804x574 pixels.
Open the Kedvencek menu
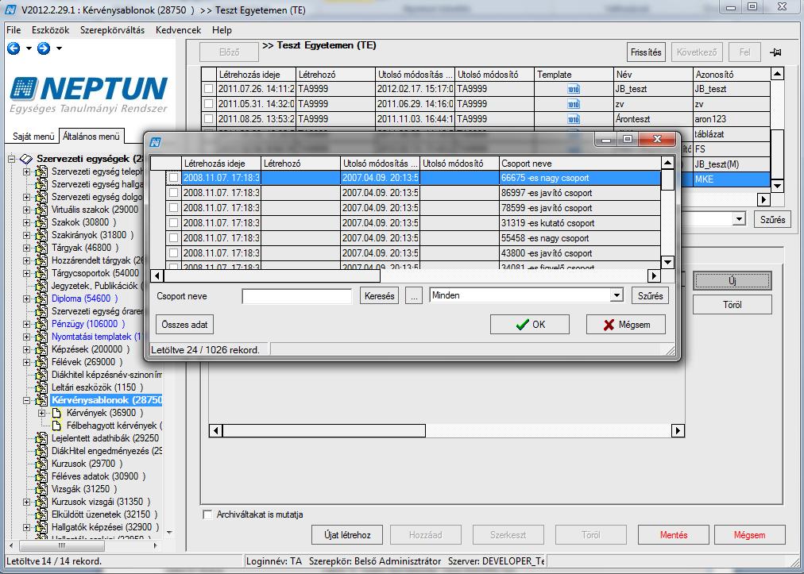pyautogui.click(x=179, y=30)
